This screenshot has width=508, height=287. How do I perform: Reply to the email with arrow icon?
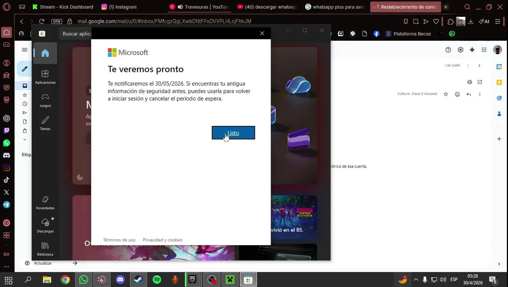[x=469, y=94]
